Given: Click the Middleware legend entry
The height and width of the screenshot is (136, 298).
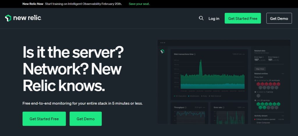Looking at the screenshot, I should [x=194, y=96].
